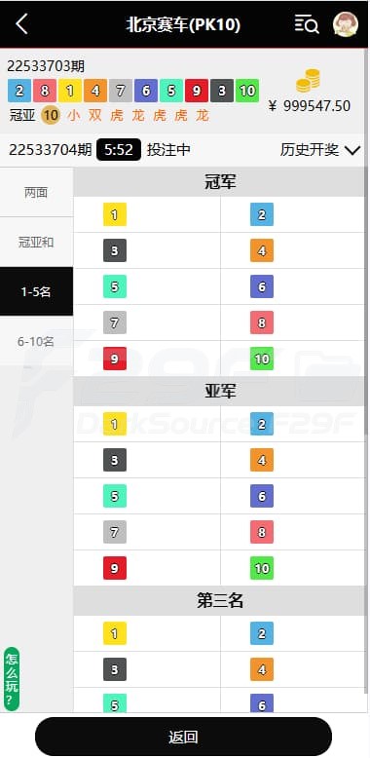The image size is (370, 758).
Task: Switch to the 冠亚和 tab
Action: [37, 243]
